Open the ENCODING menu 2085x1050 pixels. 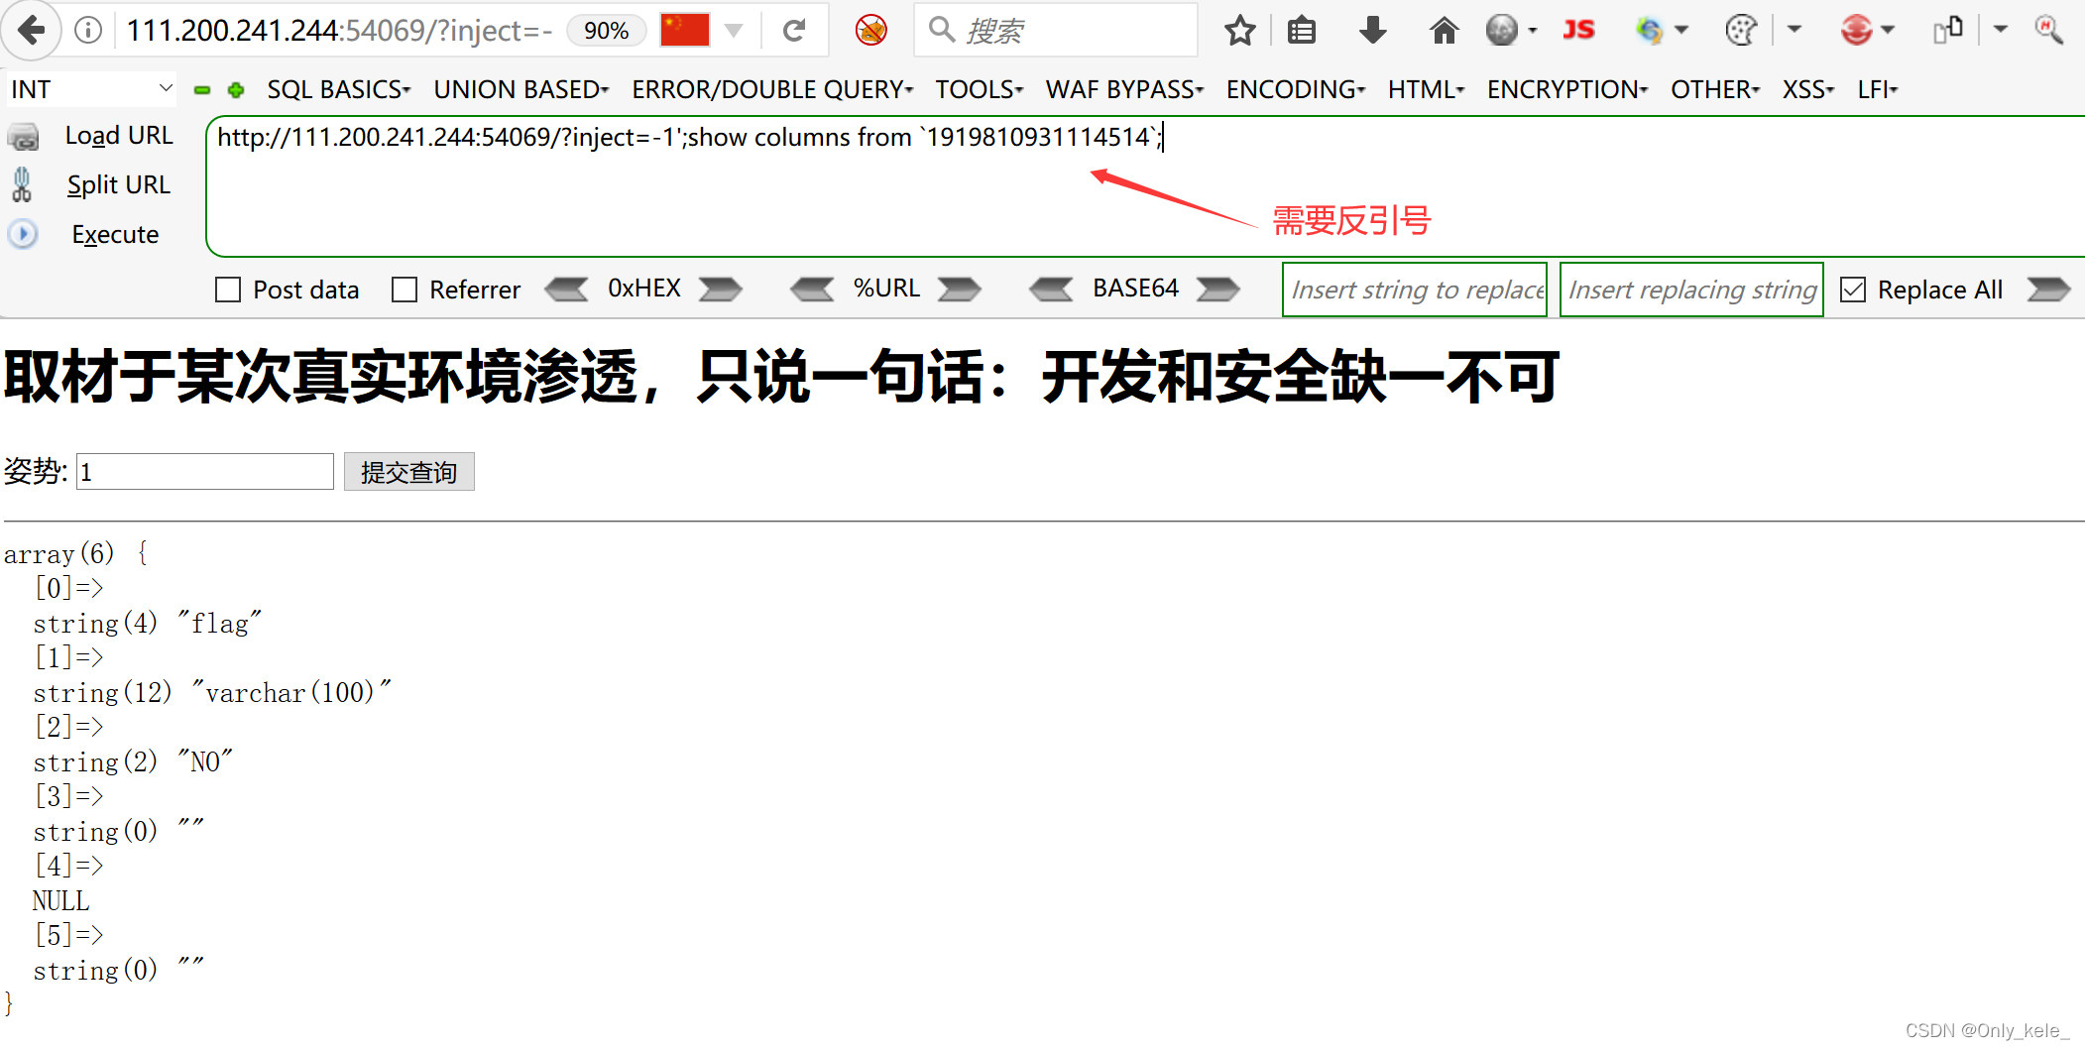[x=1296, y=89]
